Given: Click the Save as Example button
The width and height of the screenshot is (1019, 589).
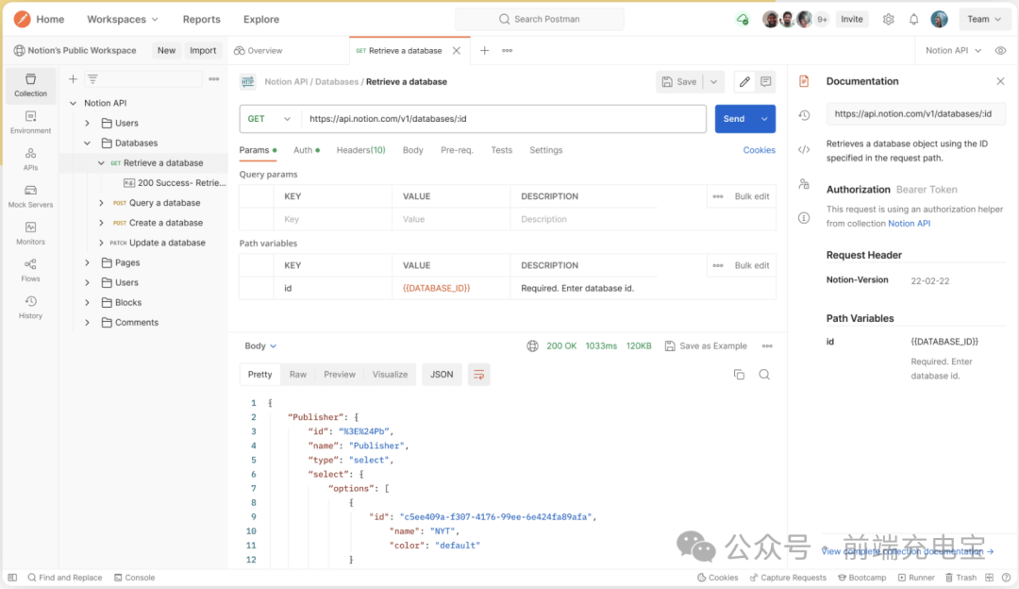Looking at the screenshot, I should (x=706, y=345).
